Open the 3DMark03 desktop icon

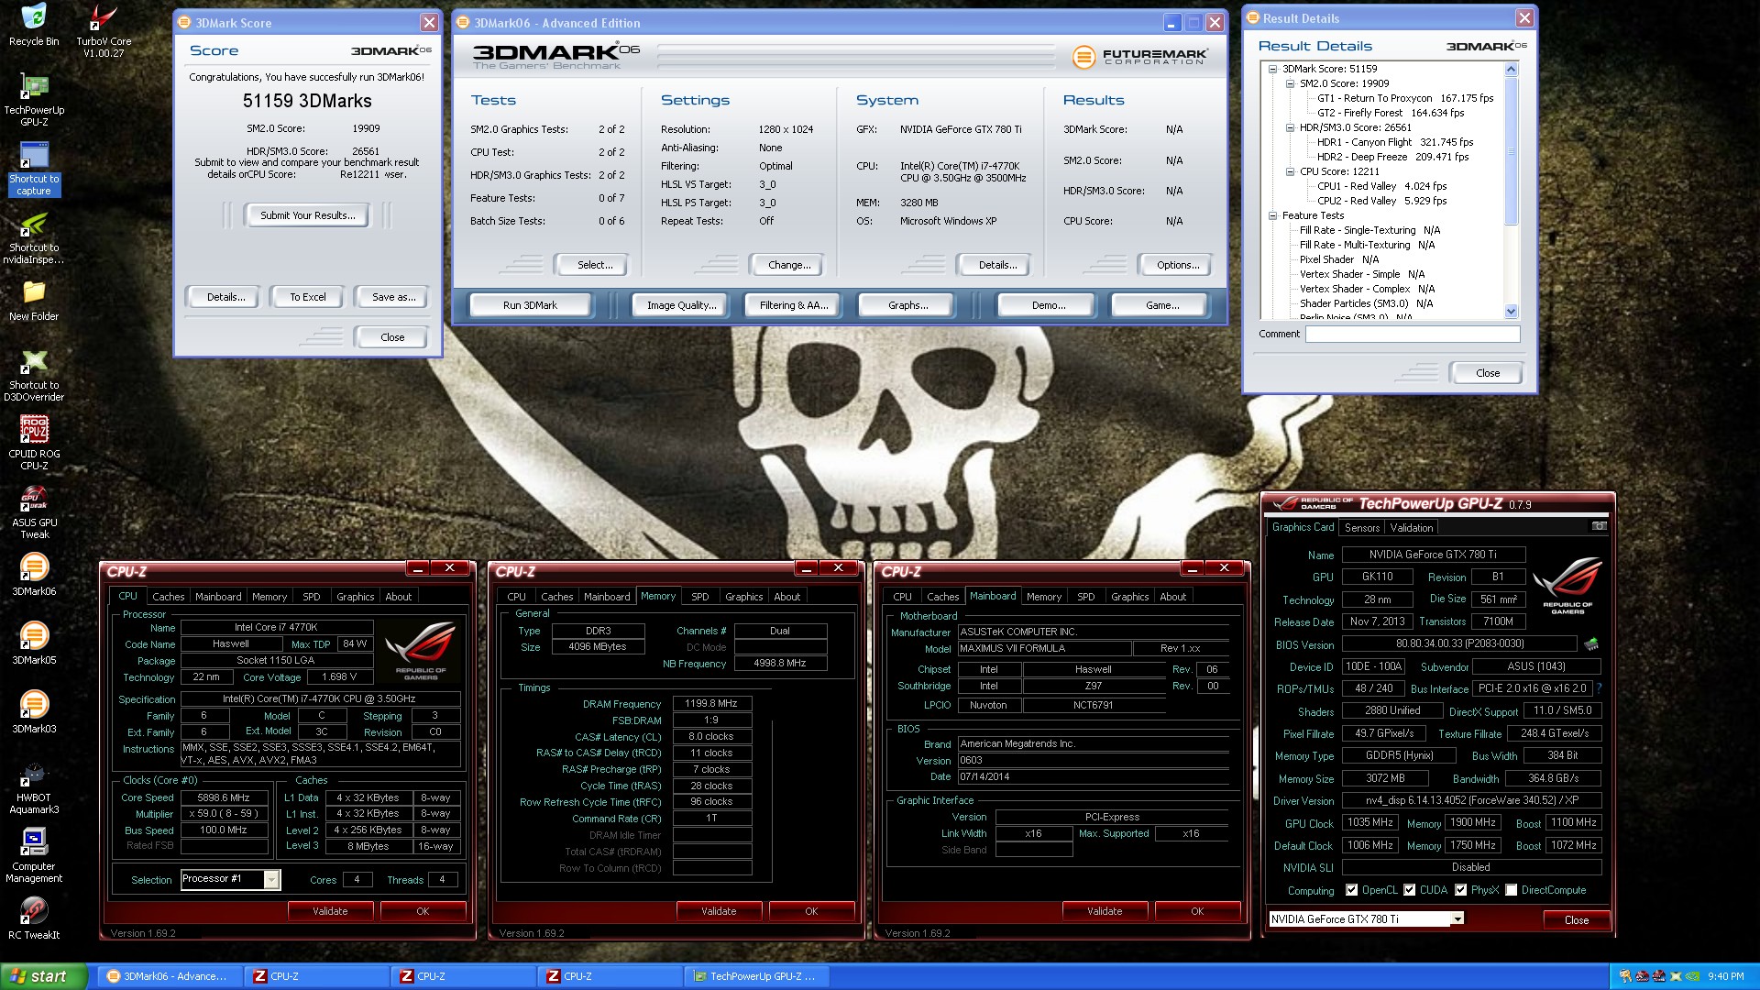click(34, 712)
